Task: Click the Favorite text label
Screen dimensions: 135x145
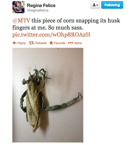Action: coord(60,43)
